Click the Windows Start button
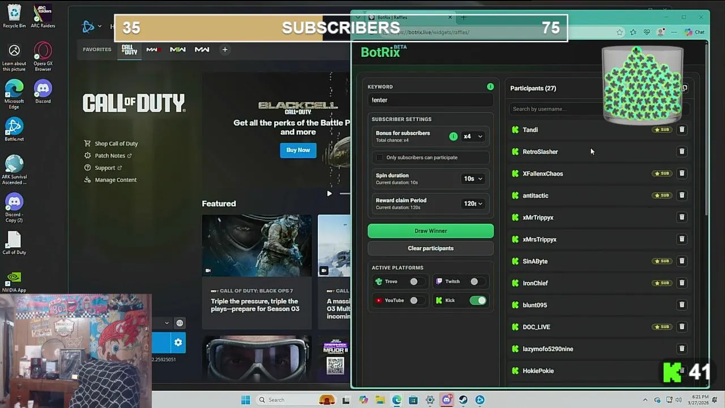 coord(245,400)
